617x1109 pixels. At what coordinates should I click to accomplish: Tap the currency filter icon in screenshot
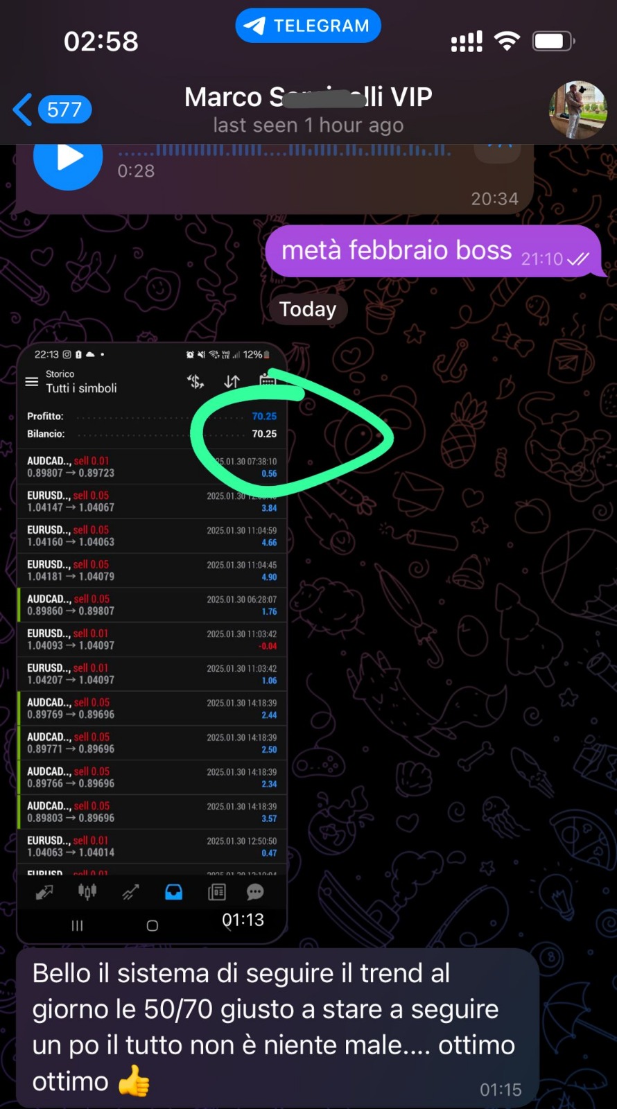[195, 381]
